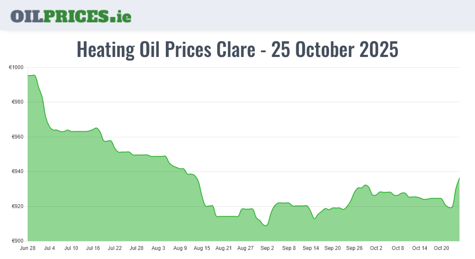Click the Sep 14 x-axis label
475x259 pixels.
click(311, 248)
